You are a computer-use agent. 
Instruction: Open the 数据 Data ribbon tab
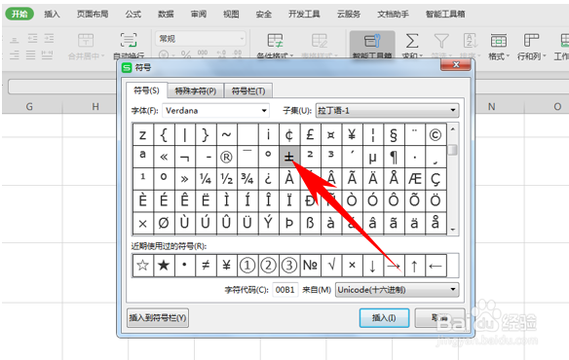[166, 15]
